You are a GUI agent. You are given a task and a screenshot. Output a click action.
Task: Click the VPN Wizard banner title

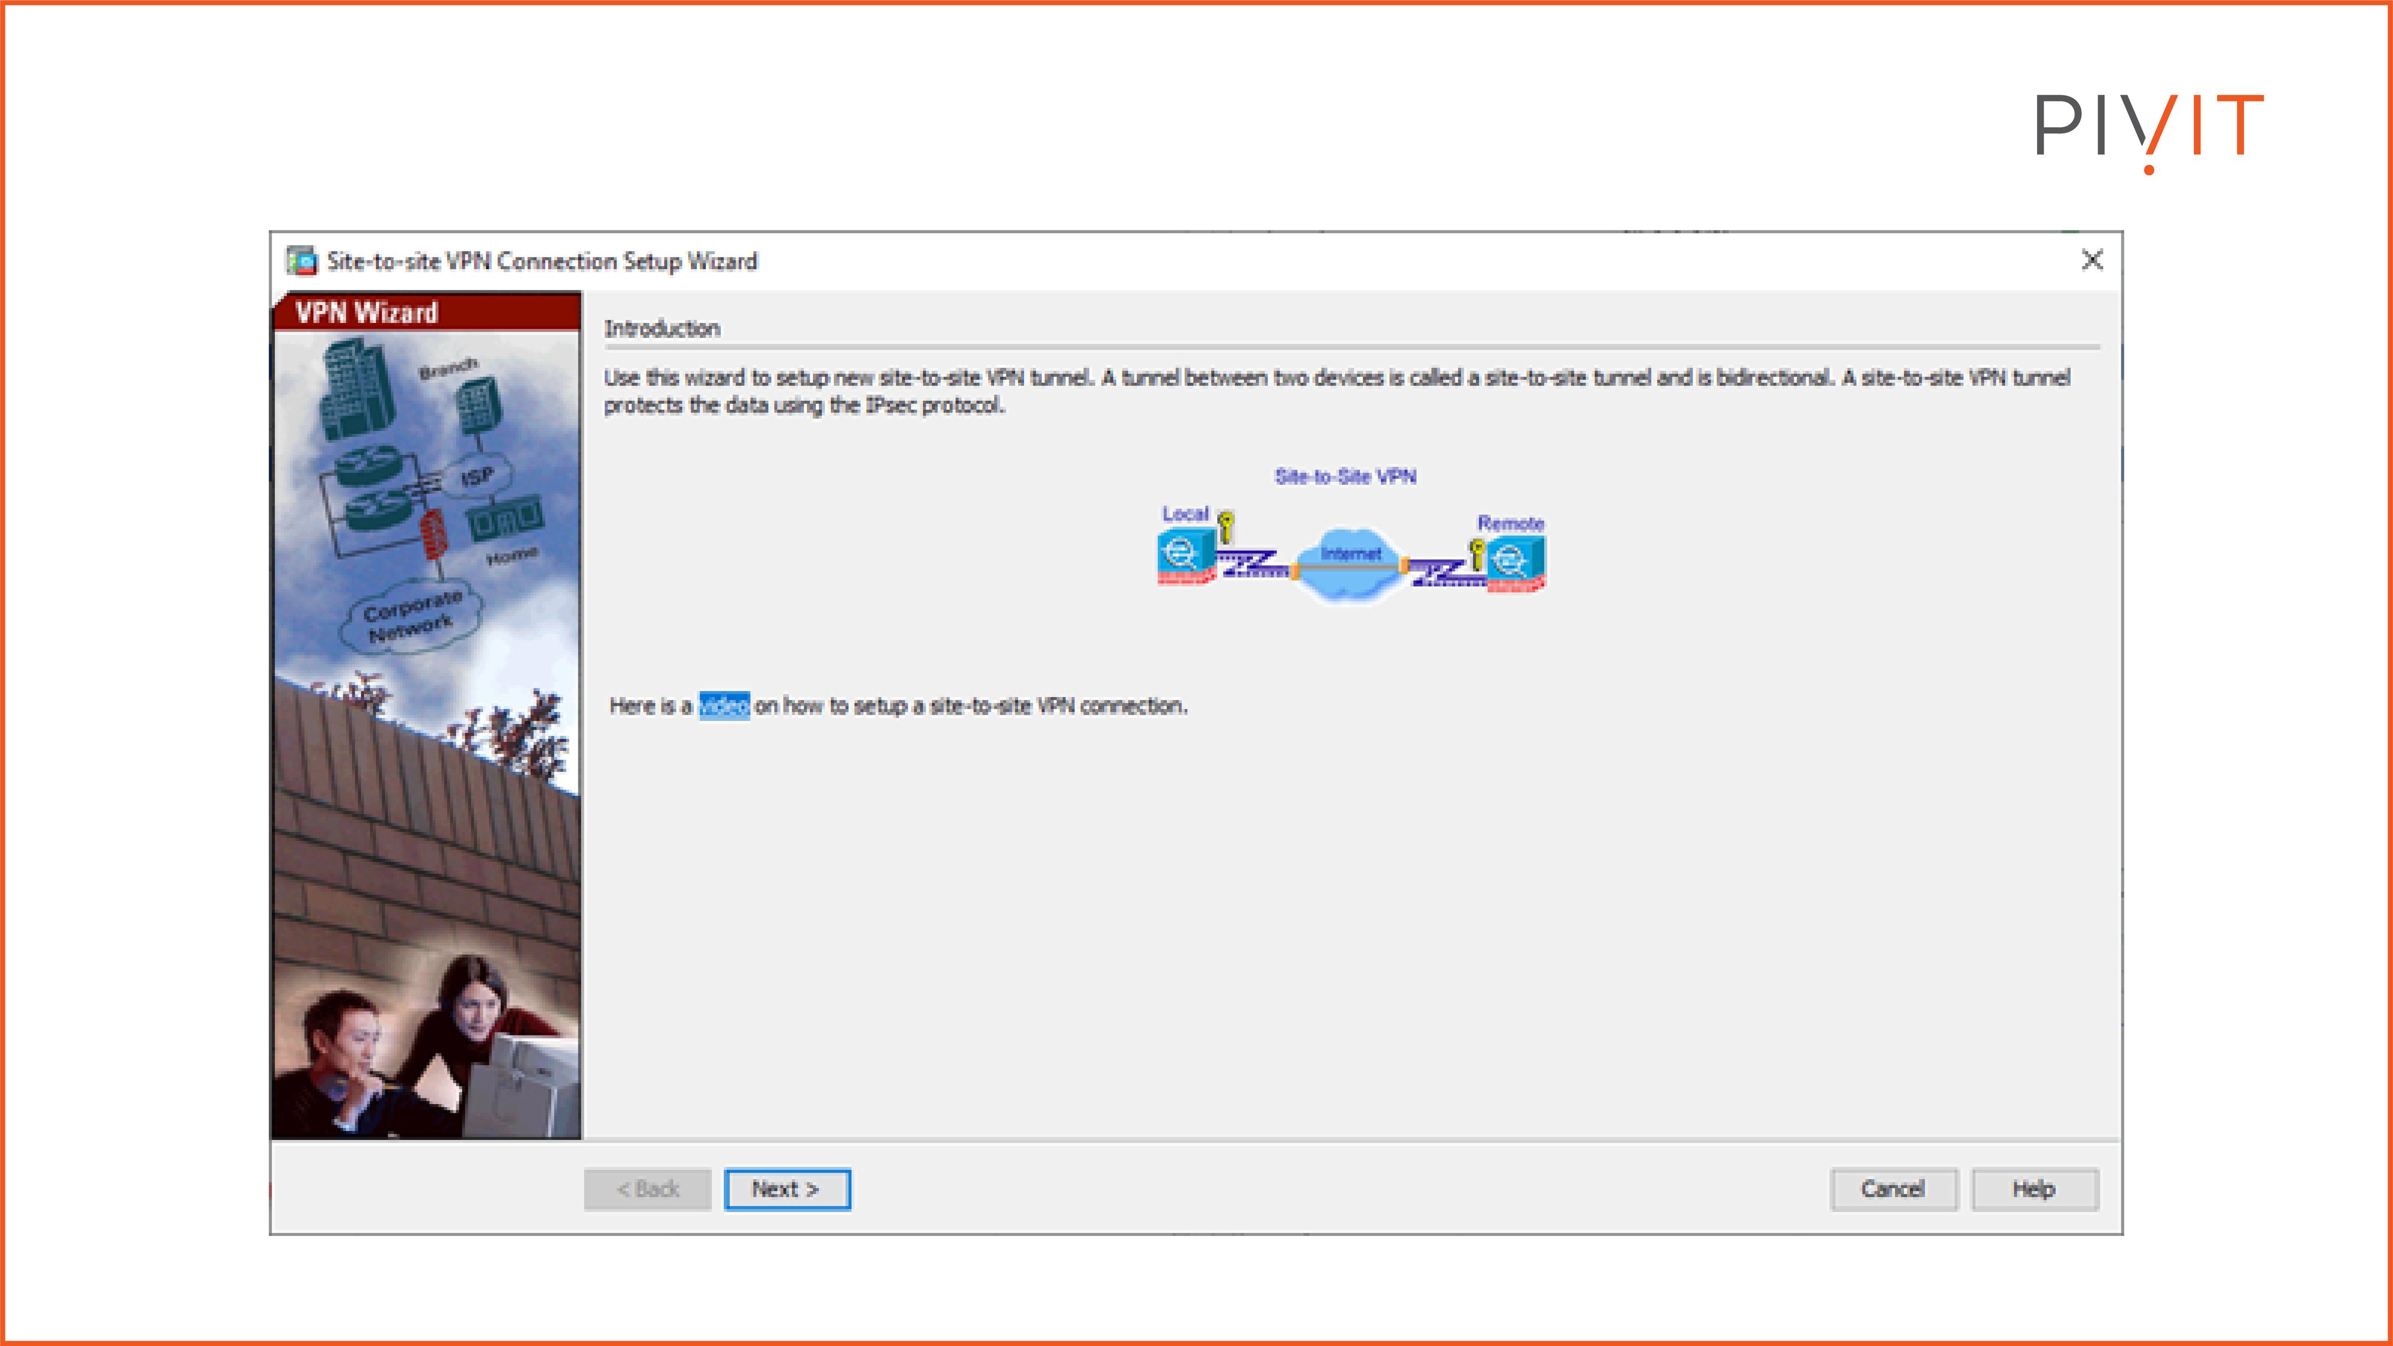click(x=368, y=312)
